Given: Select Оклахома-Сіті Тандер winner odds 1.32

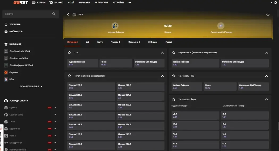Looking at the screenshot, I should pos(244,63).
